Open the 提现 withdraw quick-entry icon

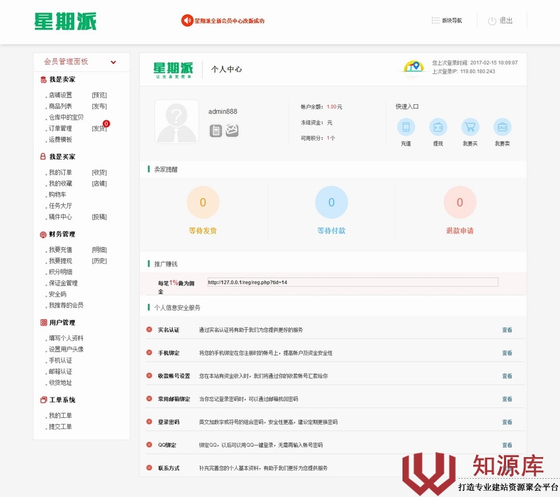438,127
